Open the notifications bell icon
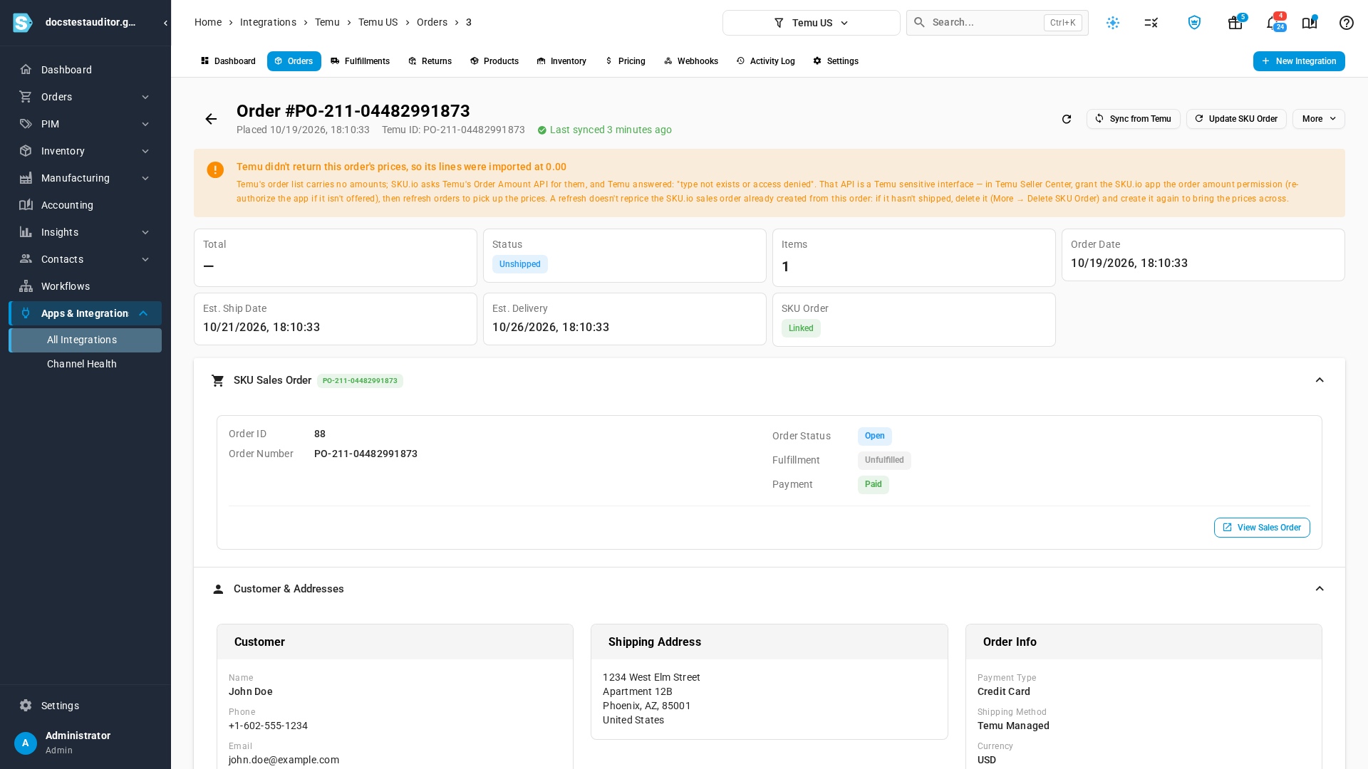 pyautogui.click(x=1273, y=23)
